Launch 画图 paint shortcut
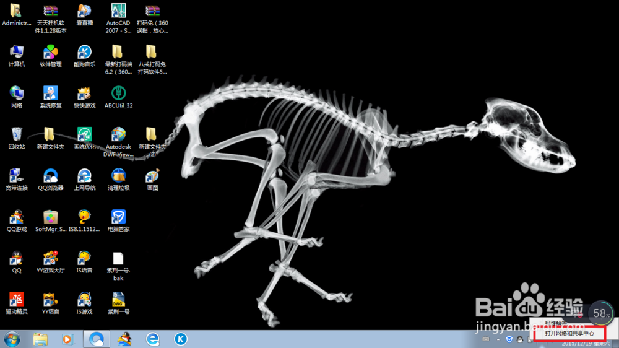 pyautogui.click(x=152, y=180)
